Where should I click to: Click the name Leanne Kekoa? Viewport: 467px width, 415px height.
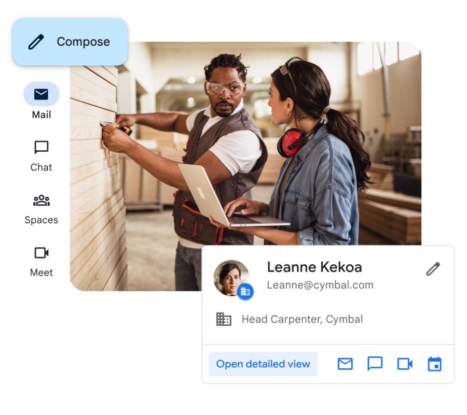pos(314,267)
